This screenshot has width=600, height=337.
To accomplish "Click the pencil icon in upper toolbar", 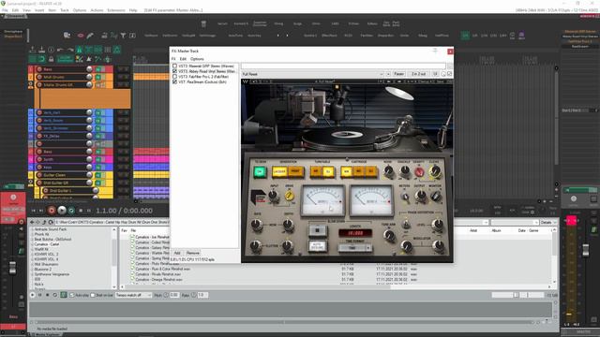I will coord(90,36).
